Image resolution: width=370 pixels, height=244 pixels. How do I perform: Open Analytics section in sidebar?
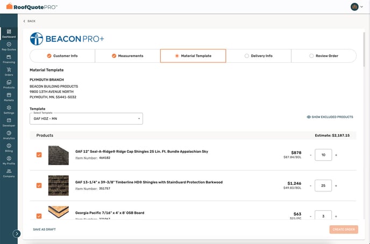click(x=9, y=135)
